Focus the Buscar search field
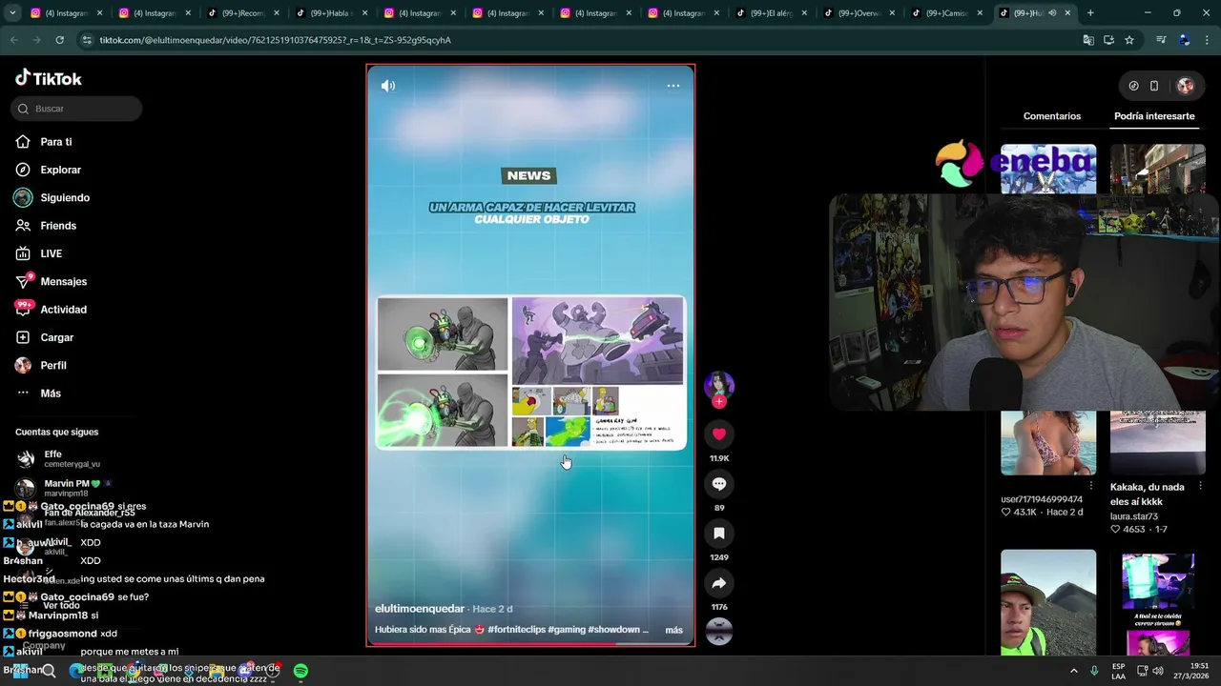 pyautogui.click(x=76, y=109)
